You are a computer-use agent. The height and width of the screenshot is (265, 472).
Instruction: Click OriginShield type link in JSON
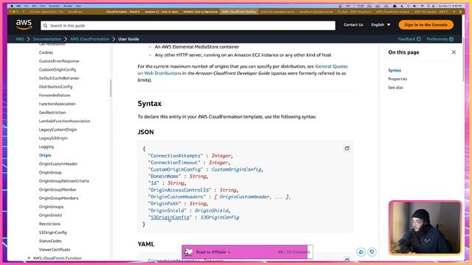(212, 211)
